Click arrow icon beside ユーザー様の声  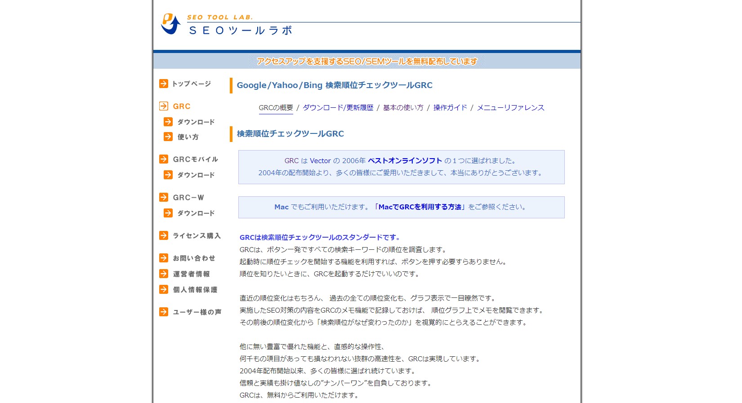[x=164, y=312]
